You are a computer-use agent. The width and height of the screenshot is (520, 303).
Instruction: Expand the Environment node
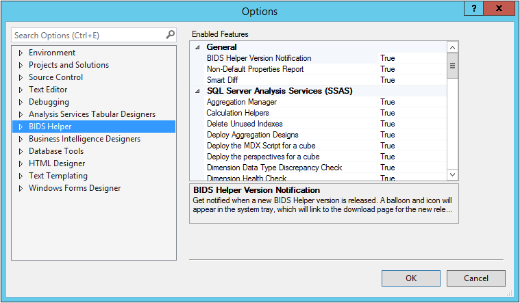[21, 53]
